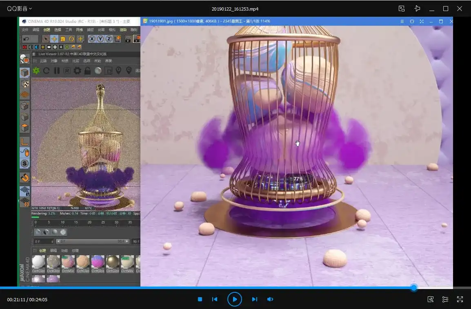
Task: Mute the player volume
Action: 270,299
